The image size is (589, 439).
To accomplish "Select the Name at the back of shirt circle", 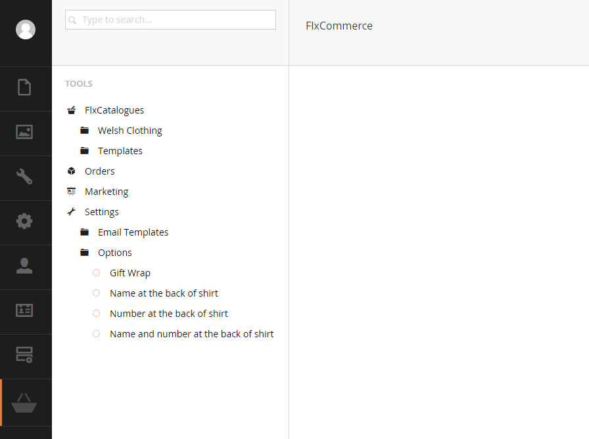I will tap(96, 293).
